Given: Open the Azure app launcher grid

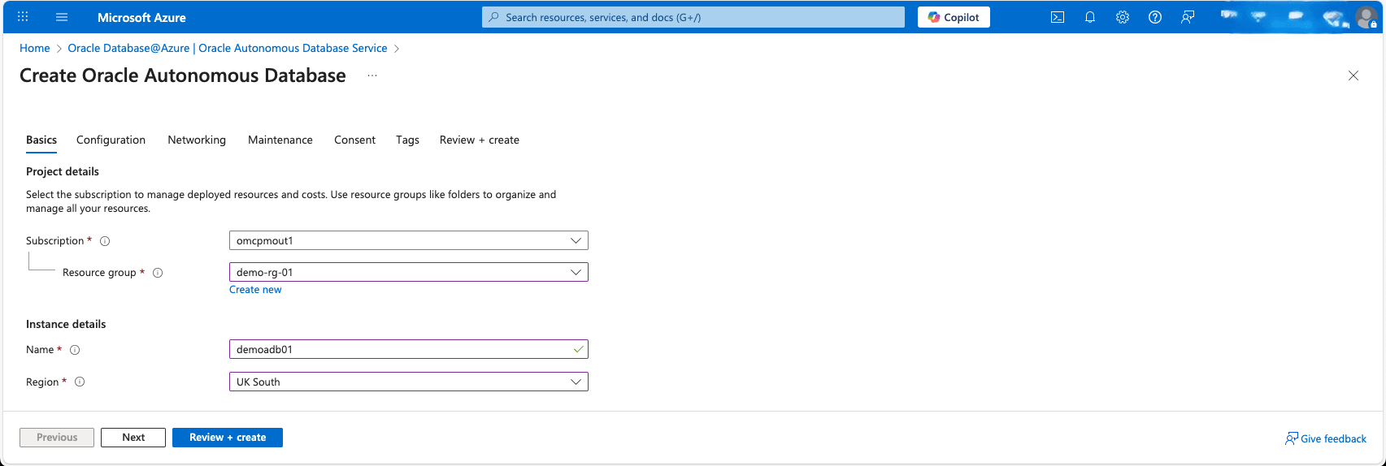Looking at the screenshot, I should (x=23, y=17).
